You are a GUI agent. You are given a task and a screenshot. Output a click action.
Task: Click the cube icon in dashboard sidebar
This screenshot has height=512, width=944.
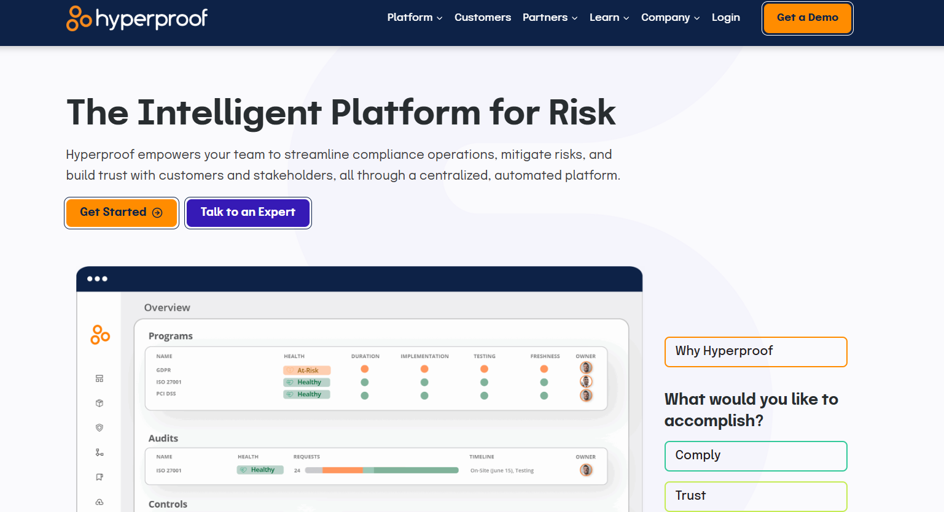click(99, 403)
